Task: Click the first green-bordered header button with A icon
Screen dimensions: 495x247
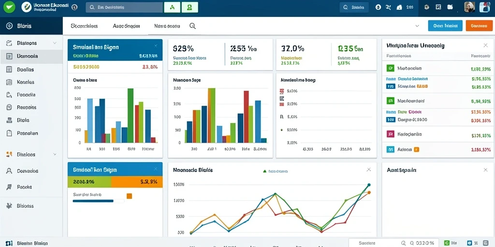Action: click(x=172, y=7)
